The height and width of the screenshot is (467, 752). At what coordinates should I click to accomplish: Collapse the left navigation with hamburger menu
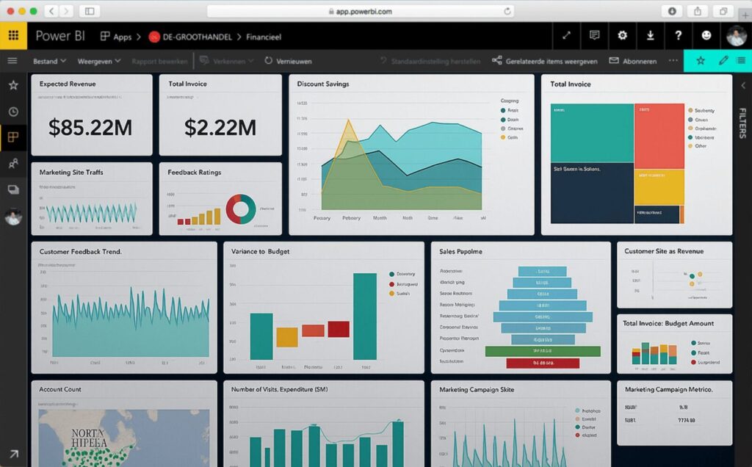click(x=12, y=61)
